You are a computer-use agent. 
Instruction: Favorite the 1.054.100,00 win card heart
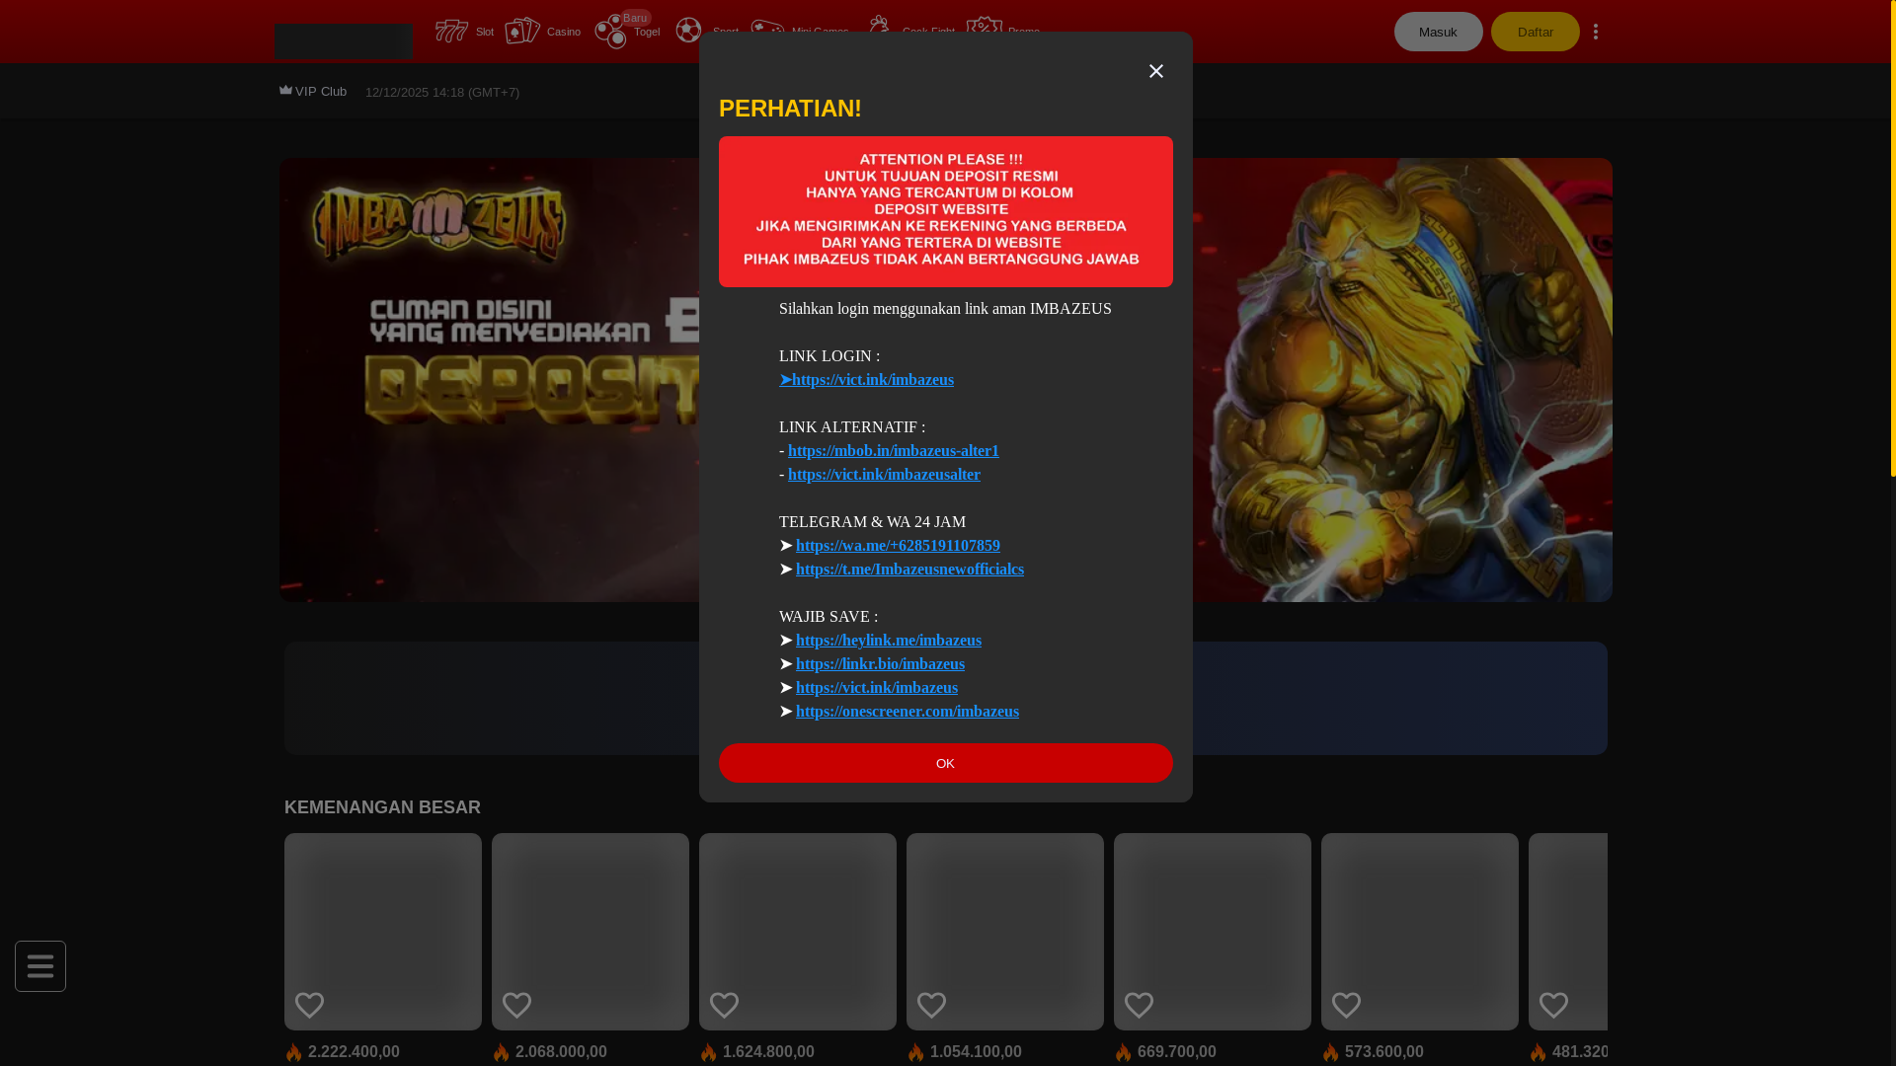point(932,1005)
